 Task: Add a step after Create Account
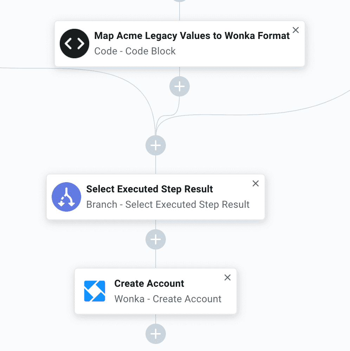pyautogui.click(x=156, y=334)
